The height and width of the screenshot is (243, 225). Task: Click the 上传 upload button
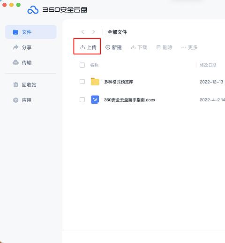(x=88, y=47)
